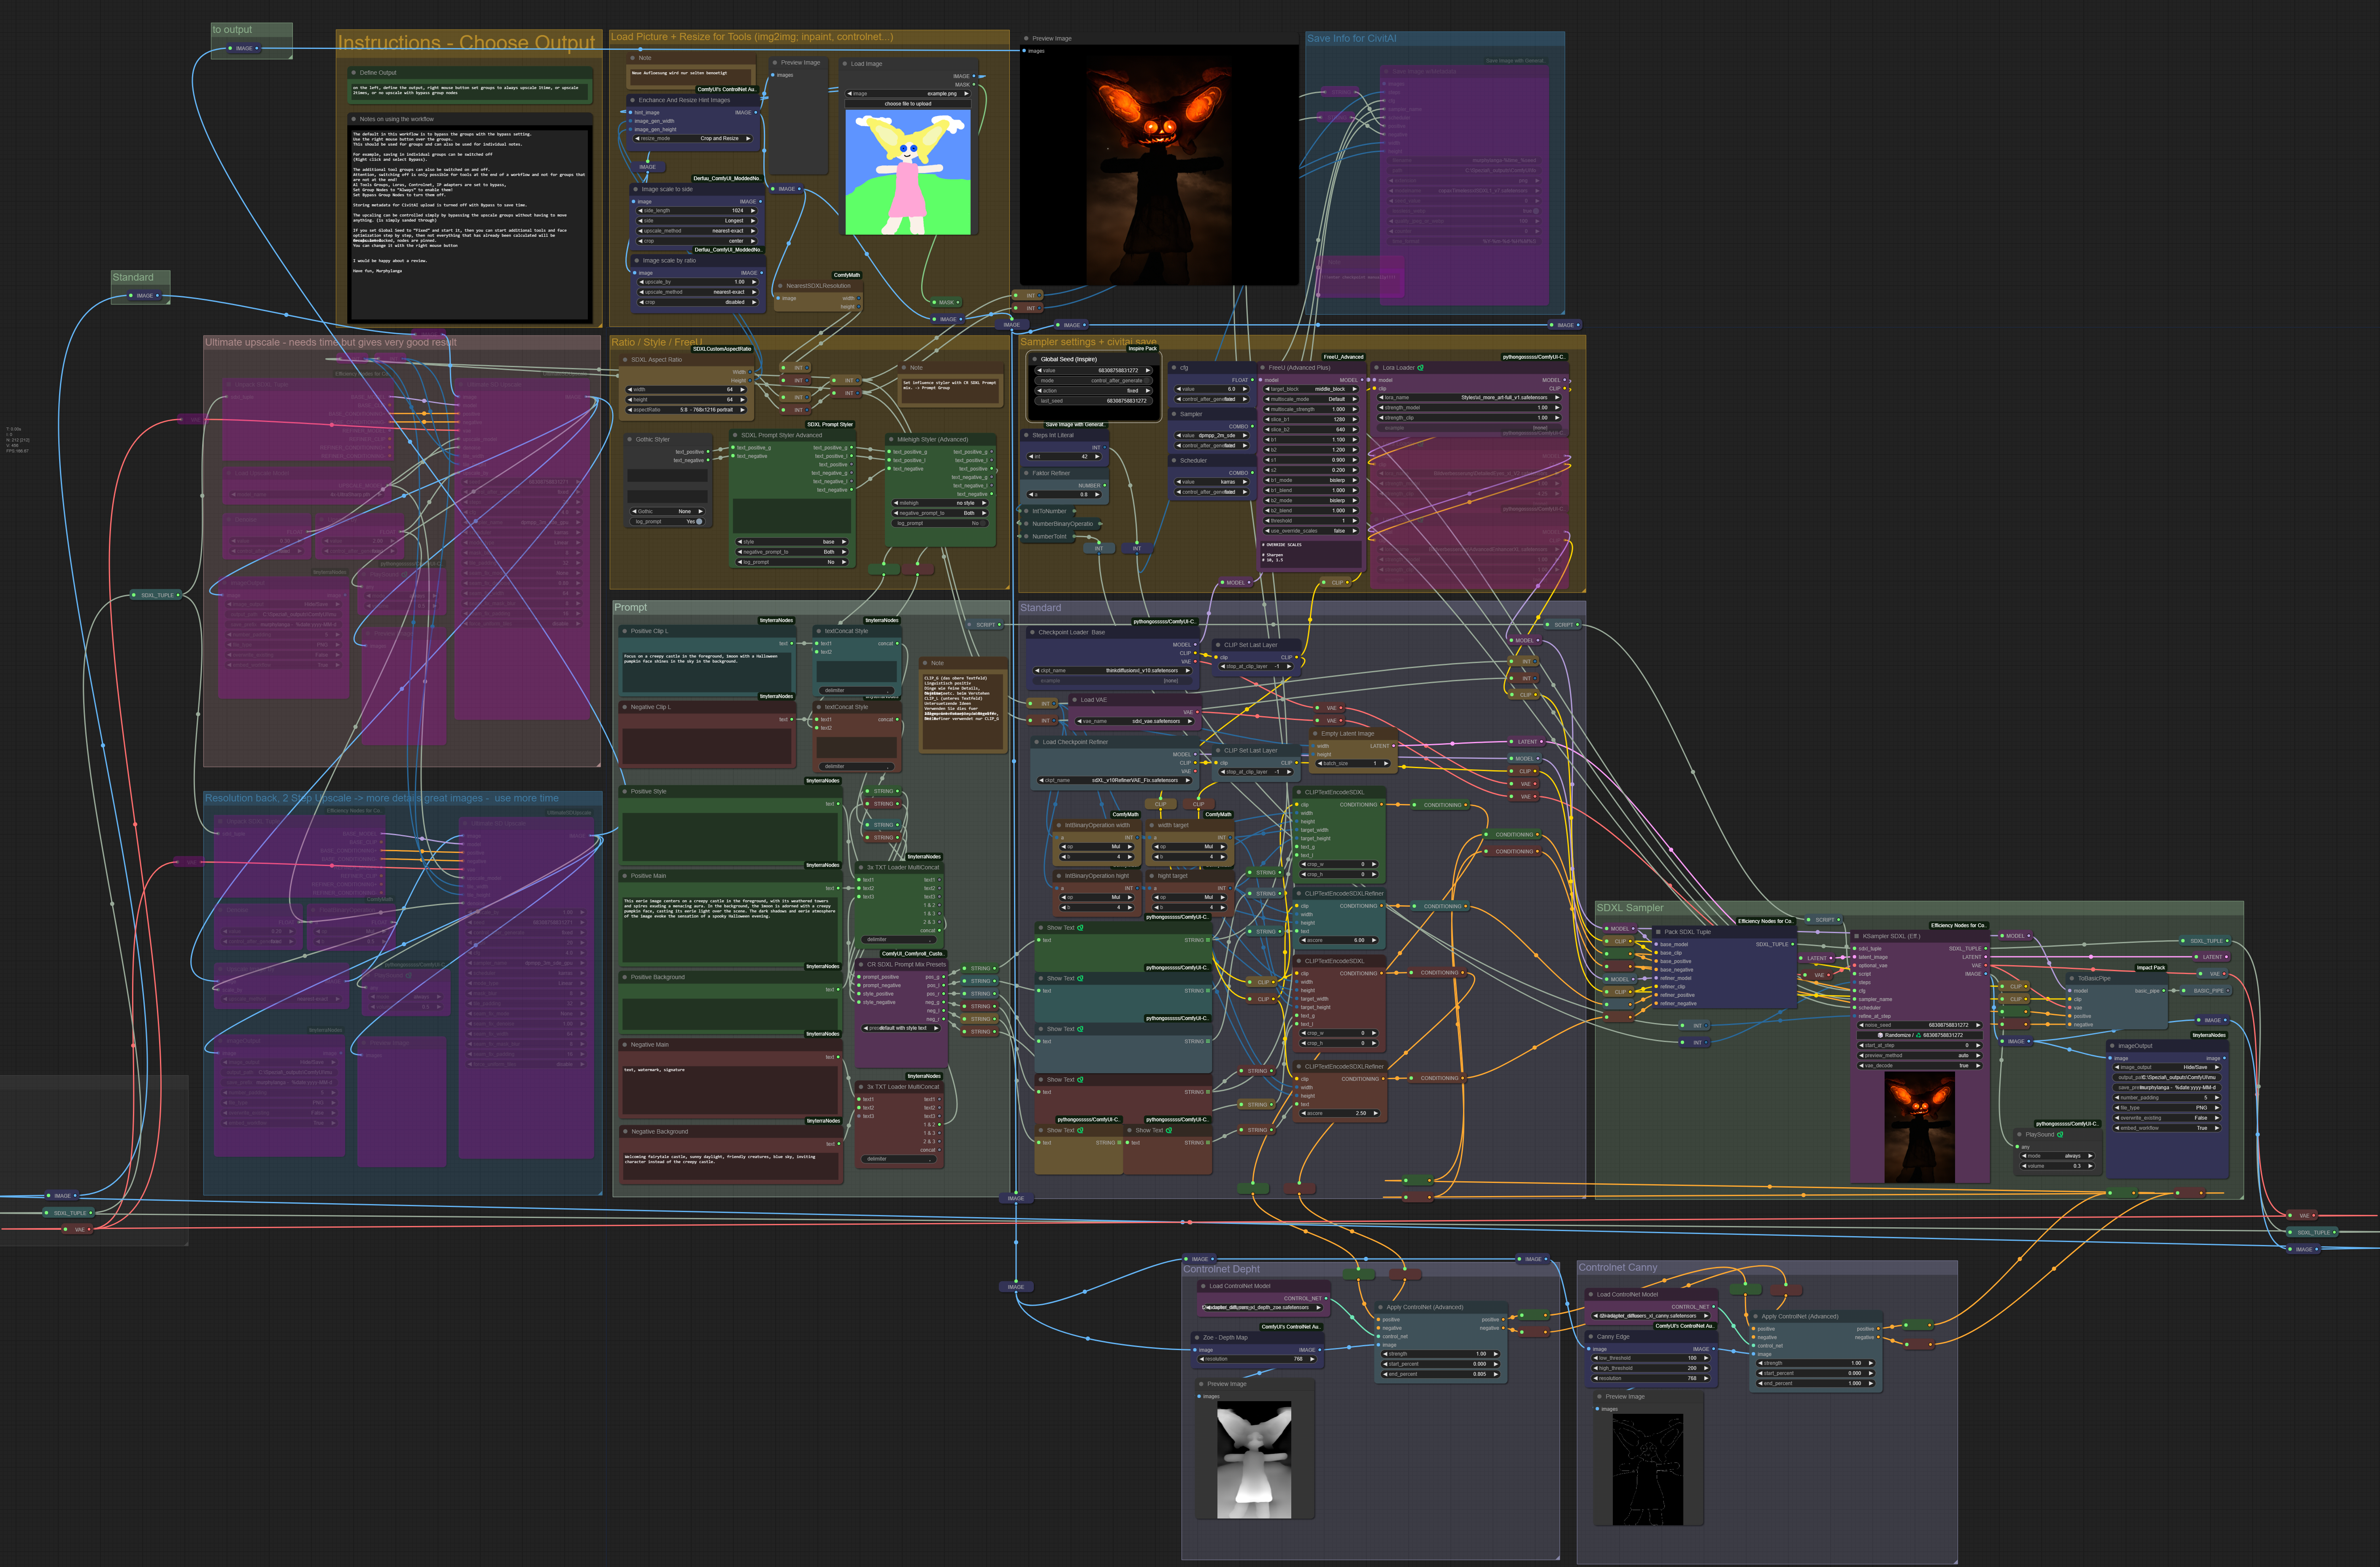2380x1567 pixels.
Task: Select the Load Image cartoon girl preview thumbnail
Action: click(908, 172)
